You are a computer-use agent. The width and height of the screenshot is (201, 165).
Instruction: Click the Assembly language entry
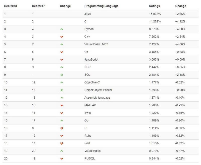[x=97, y=98]
